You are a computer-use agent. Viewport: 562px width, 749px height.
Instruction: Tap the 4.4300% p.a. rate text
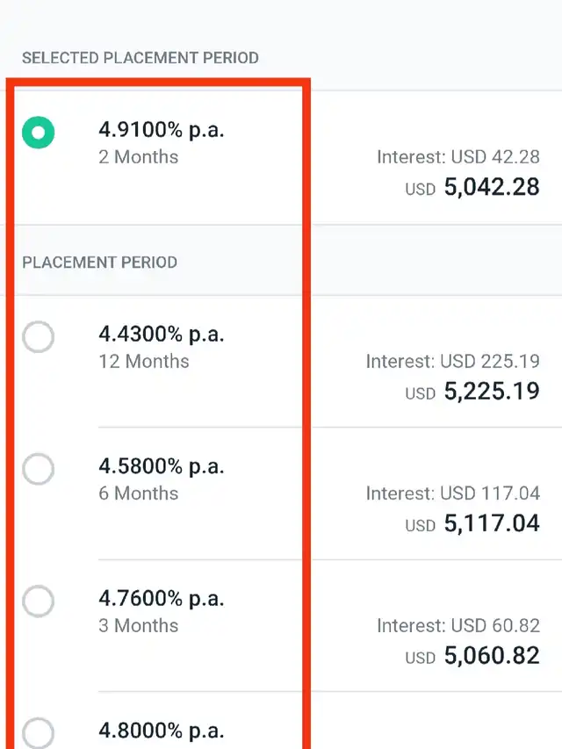tap(162, 335)
